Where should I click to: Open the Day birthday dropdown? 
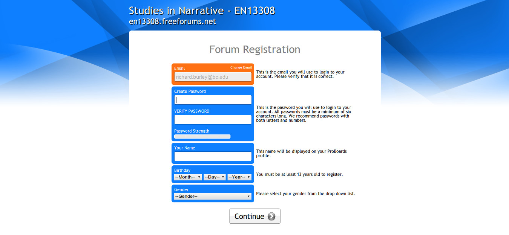[215, 177]
